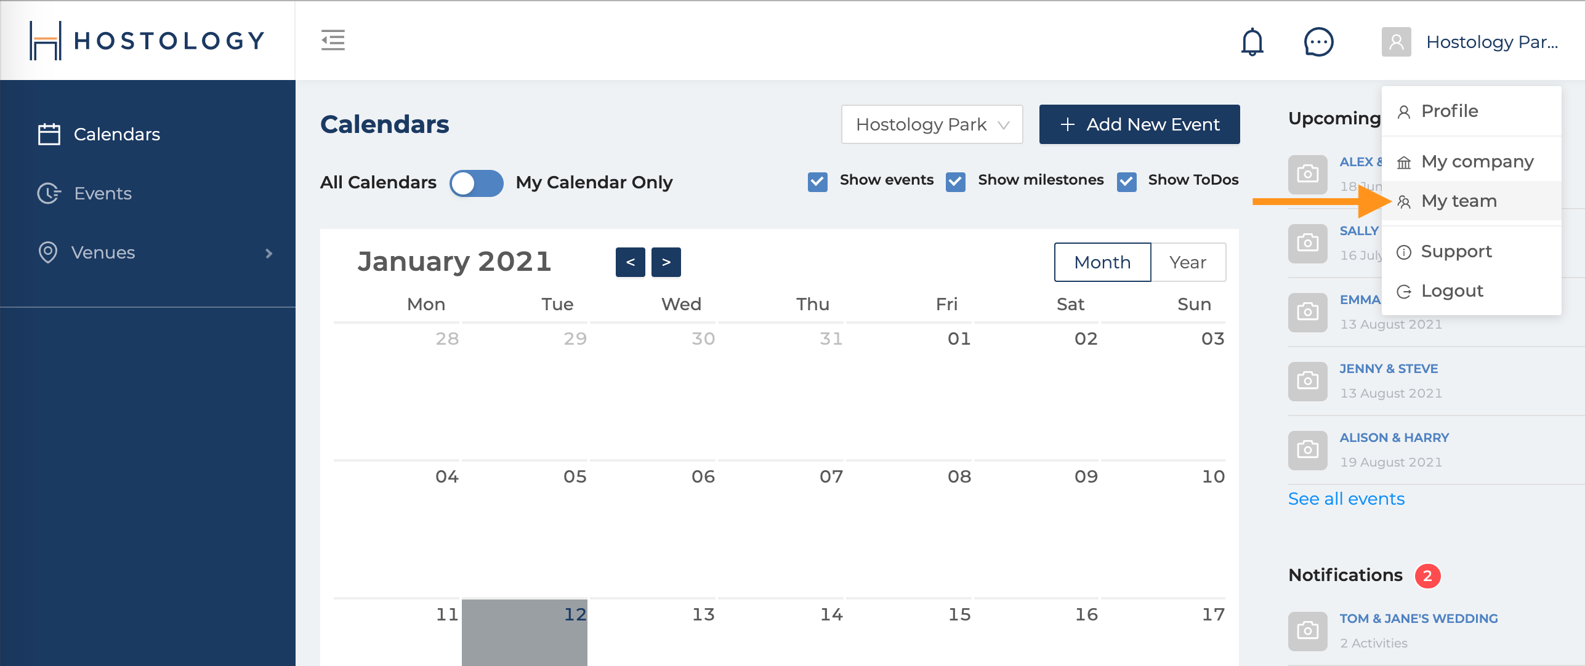The width and height of the screenshot is (1585, 666).
Task: Click the red notifications count badge
Action: (1427, 576)
